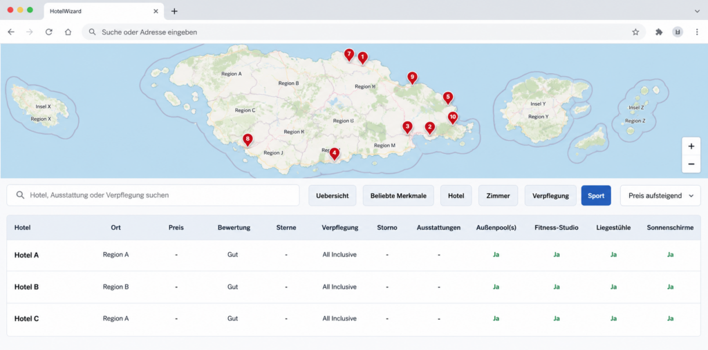
Task: Click All Inclusive for Hotel C
Action: pyautogui.click(x=339, y=318)
